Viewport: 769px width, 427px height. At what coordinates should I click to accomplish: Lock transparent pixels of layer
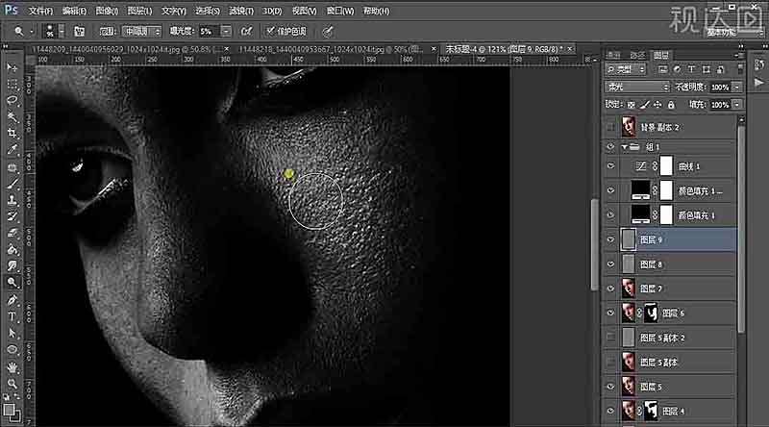(x=632, y=105)
